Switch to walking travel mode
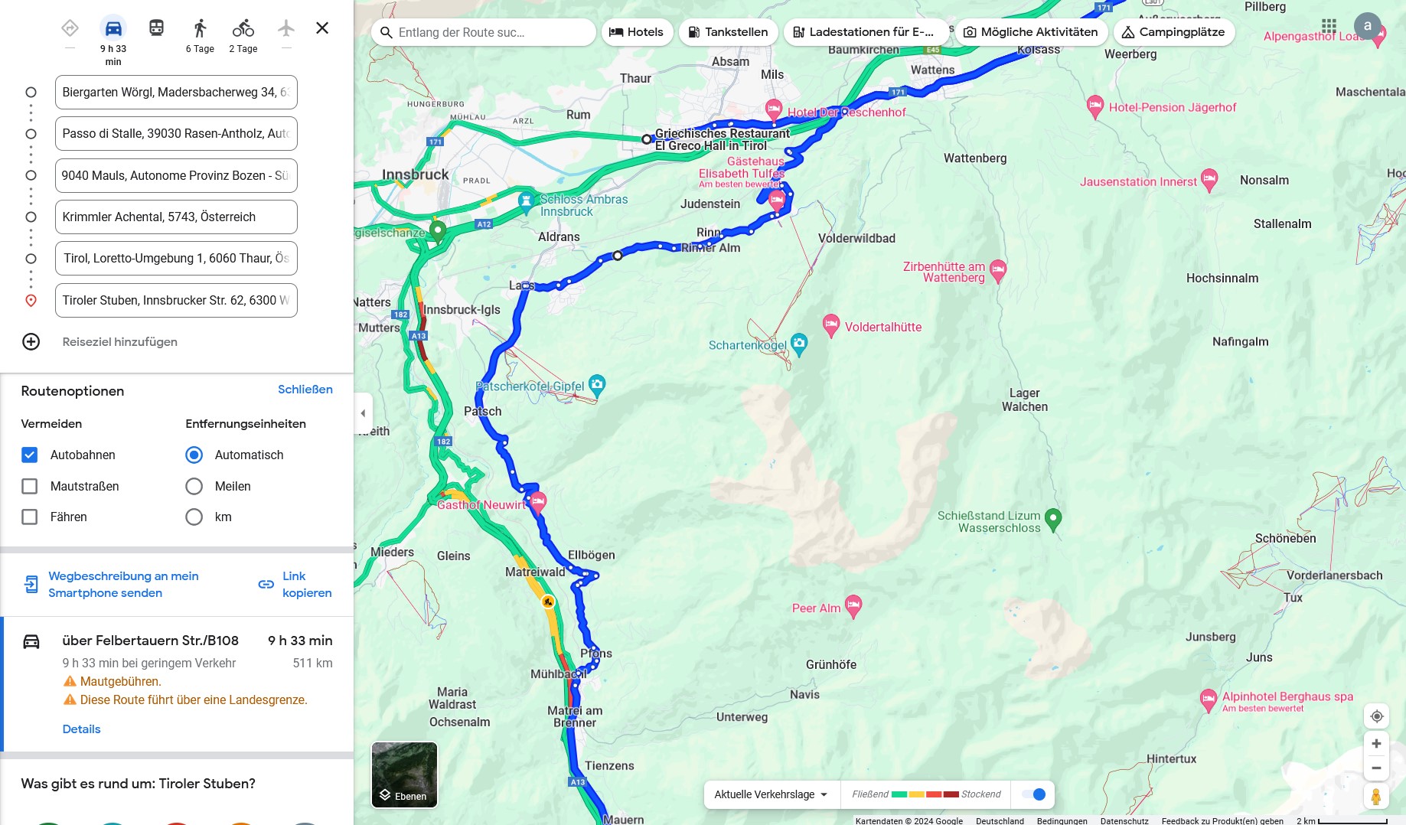This screenshot has width=1406, height=825. (200, 29)
